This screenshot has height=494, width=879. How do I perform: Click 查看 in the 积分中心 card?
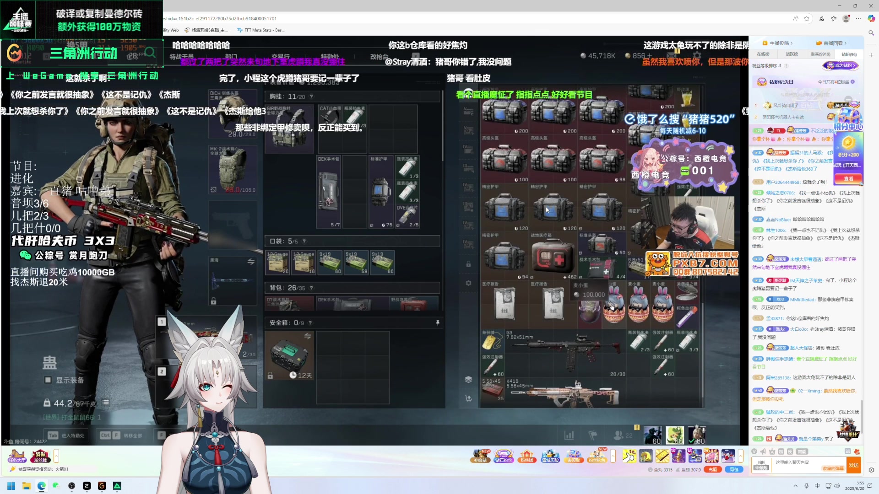[848, 178]
